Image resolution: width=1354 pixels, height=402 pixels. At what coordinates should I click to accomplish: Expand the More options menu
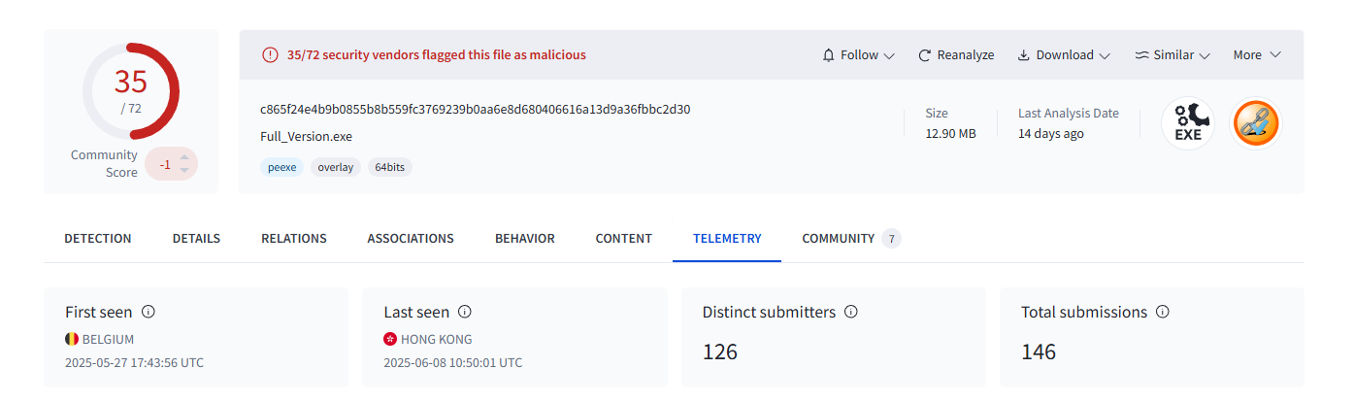pos(1257,55)
